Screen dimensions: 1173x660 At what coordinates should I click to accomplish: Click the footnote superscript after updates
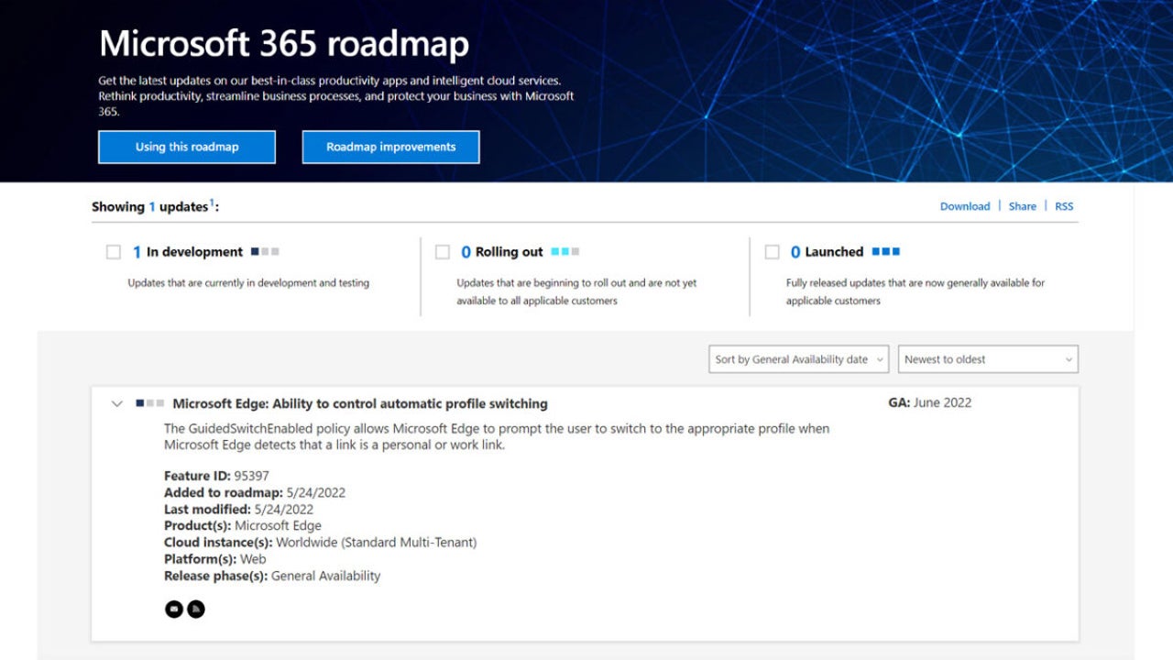[x=212, y=203]
